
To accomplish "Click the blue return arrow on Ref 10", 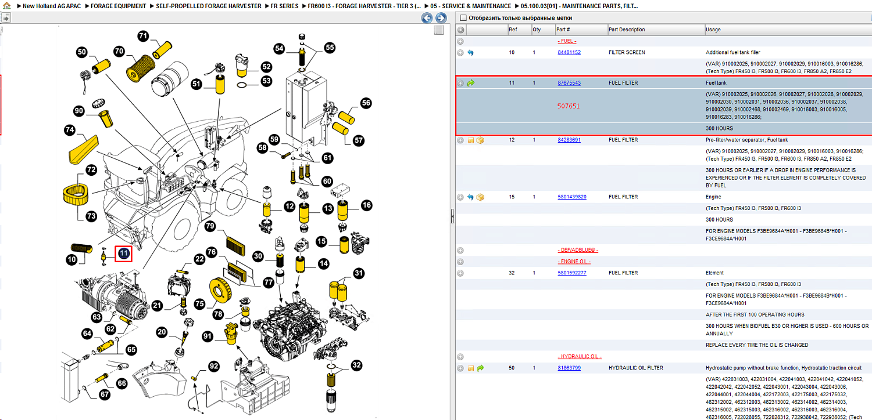I will 471,53.
